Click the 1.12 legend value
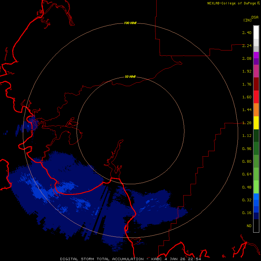261x261 pixels. tap(247, 136)
